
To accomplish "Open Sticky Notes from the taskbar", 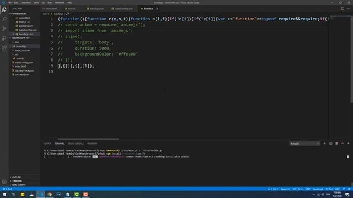I will (x=23, y=194).
